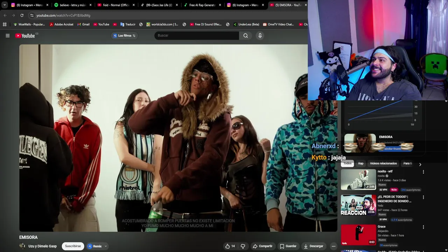Select the Videos relacionados chip
Image resolution: width=448 pixels, height=252 pixels.
pyautogui.click(x=383, y=163)
